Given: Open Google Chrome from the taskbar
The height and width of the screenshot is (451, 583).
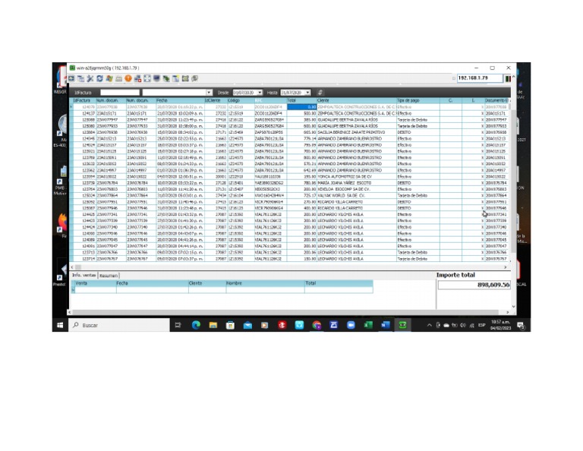Looking at the screenshot, I should (x=317, y=325).
